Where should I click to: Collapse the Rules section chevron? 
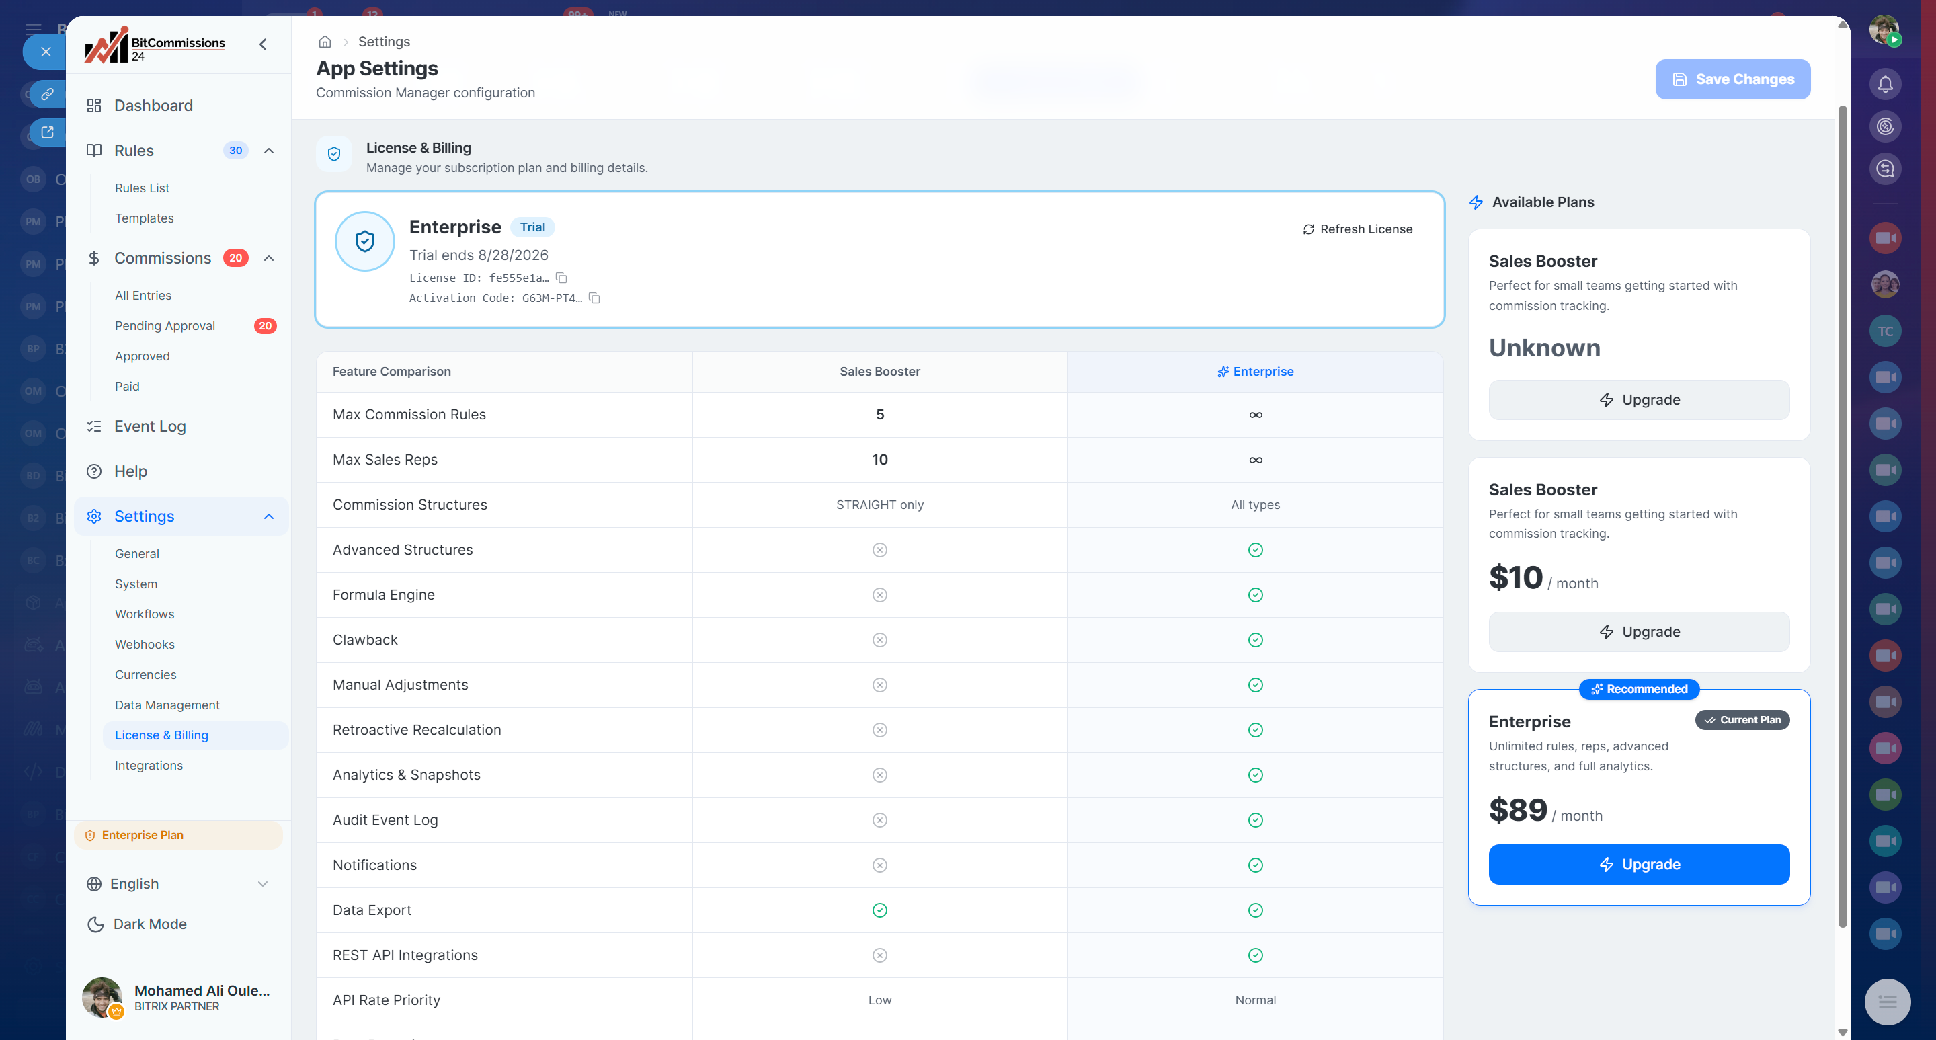(x=269, y=151)
